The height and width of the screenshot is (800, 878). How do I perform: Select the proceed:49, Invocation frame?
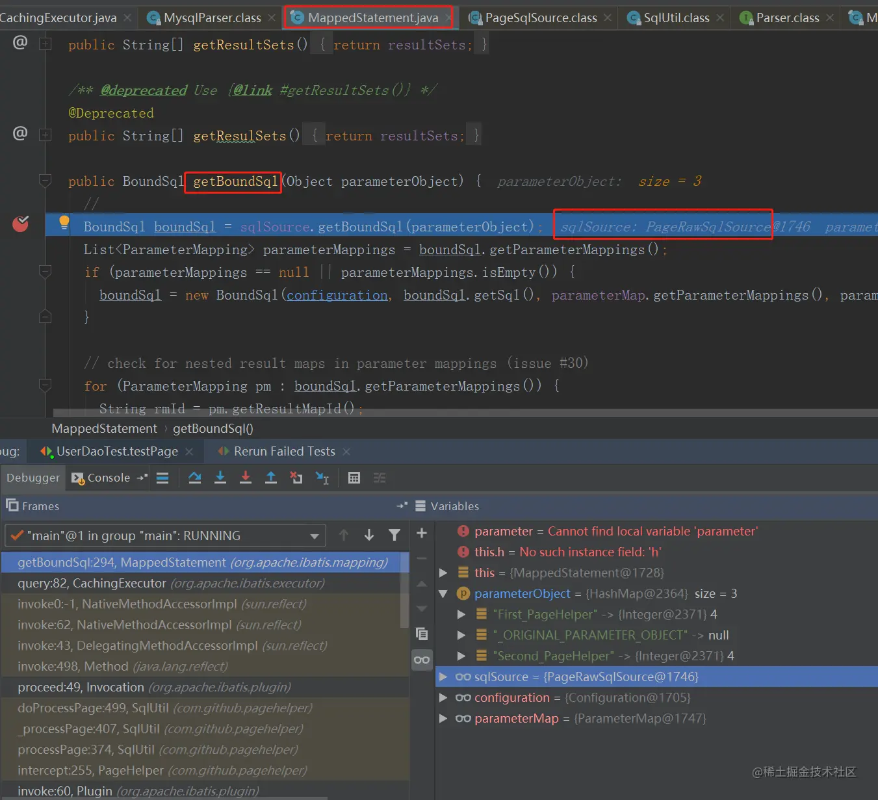pyautogui.click(x=205, y=687)
